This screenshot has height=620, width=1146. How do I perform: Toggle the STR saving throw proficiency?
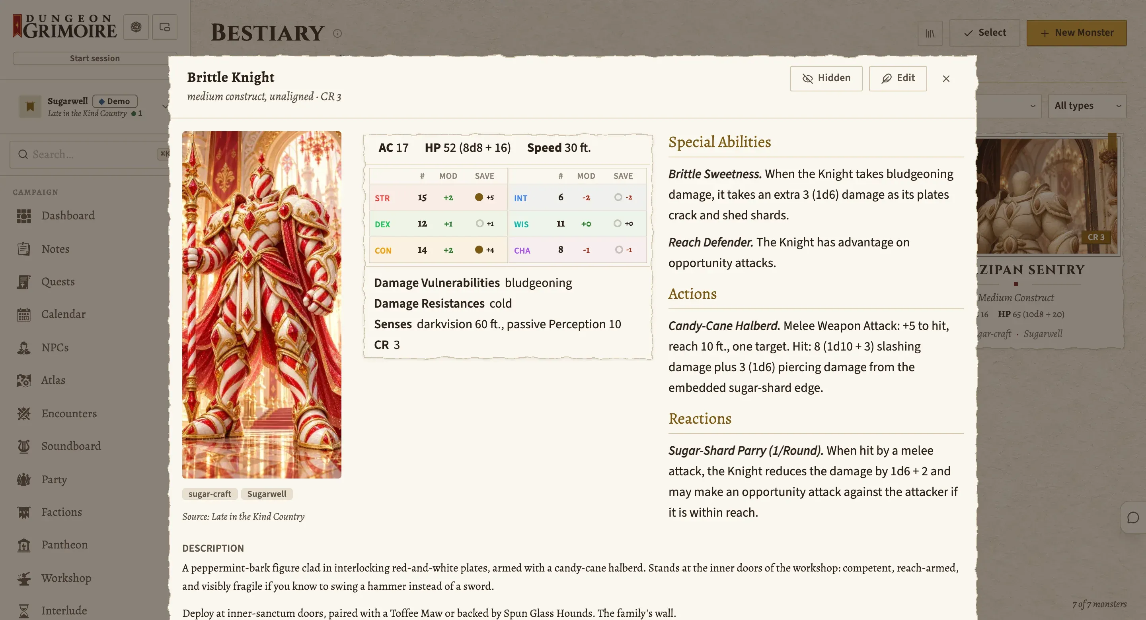(x=479, y=198)
